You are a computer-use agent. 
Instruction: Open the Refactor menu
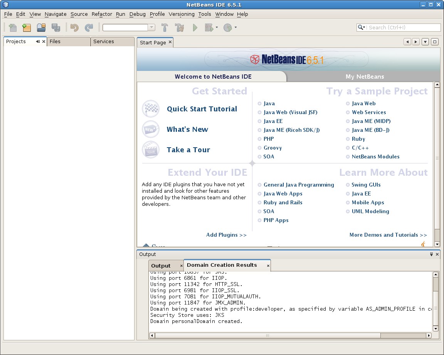(102, 14)
